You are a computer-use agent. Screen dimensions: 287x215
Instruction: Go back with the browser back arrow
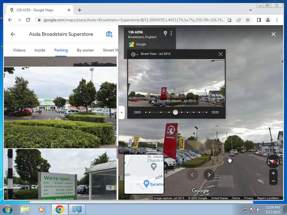pyautogui.click(x=10, y=20)
